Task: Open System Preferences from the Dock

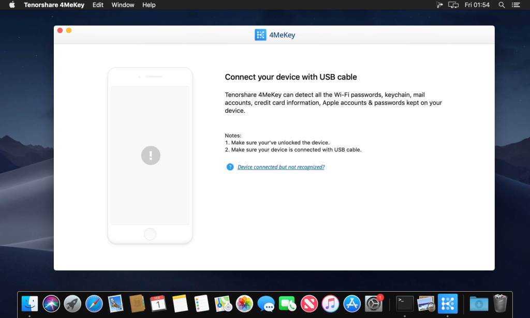Action: (374, 304)
